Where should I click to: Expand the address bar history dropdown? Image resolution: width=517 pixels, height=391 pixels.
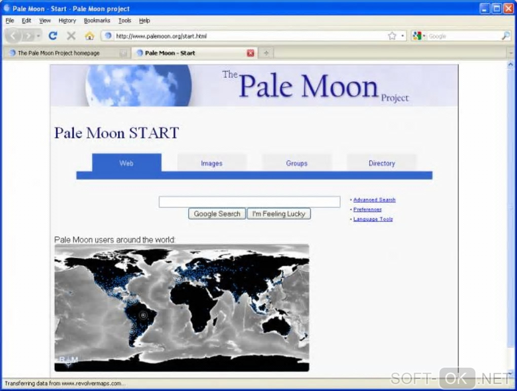(x=402, y=35)
